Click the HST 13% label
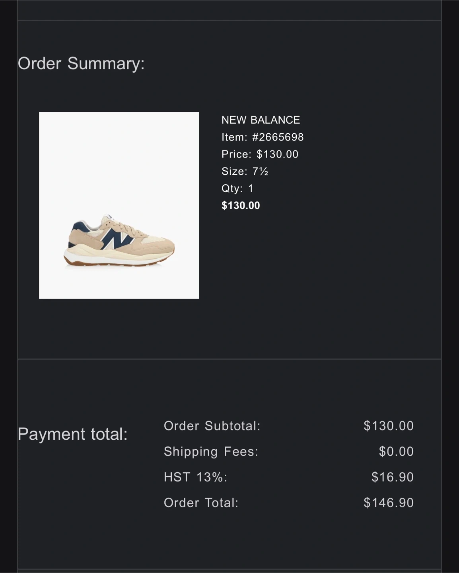 [195, 477]
